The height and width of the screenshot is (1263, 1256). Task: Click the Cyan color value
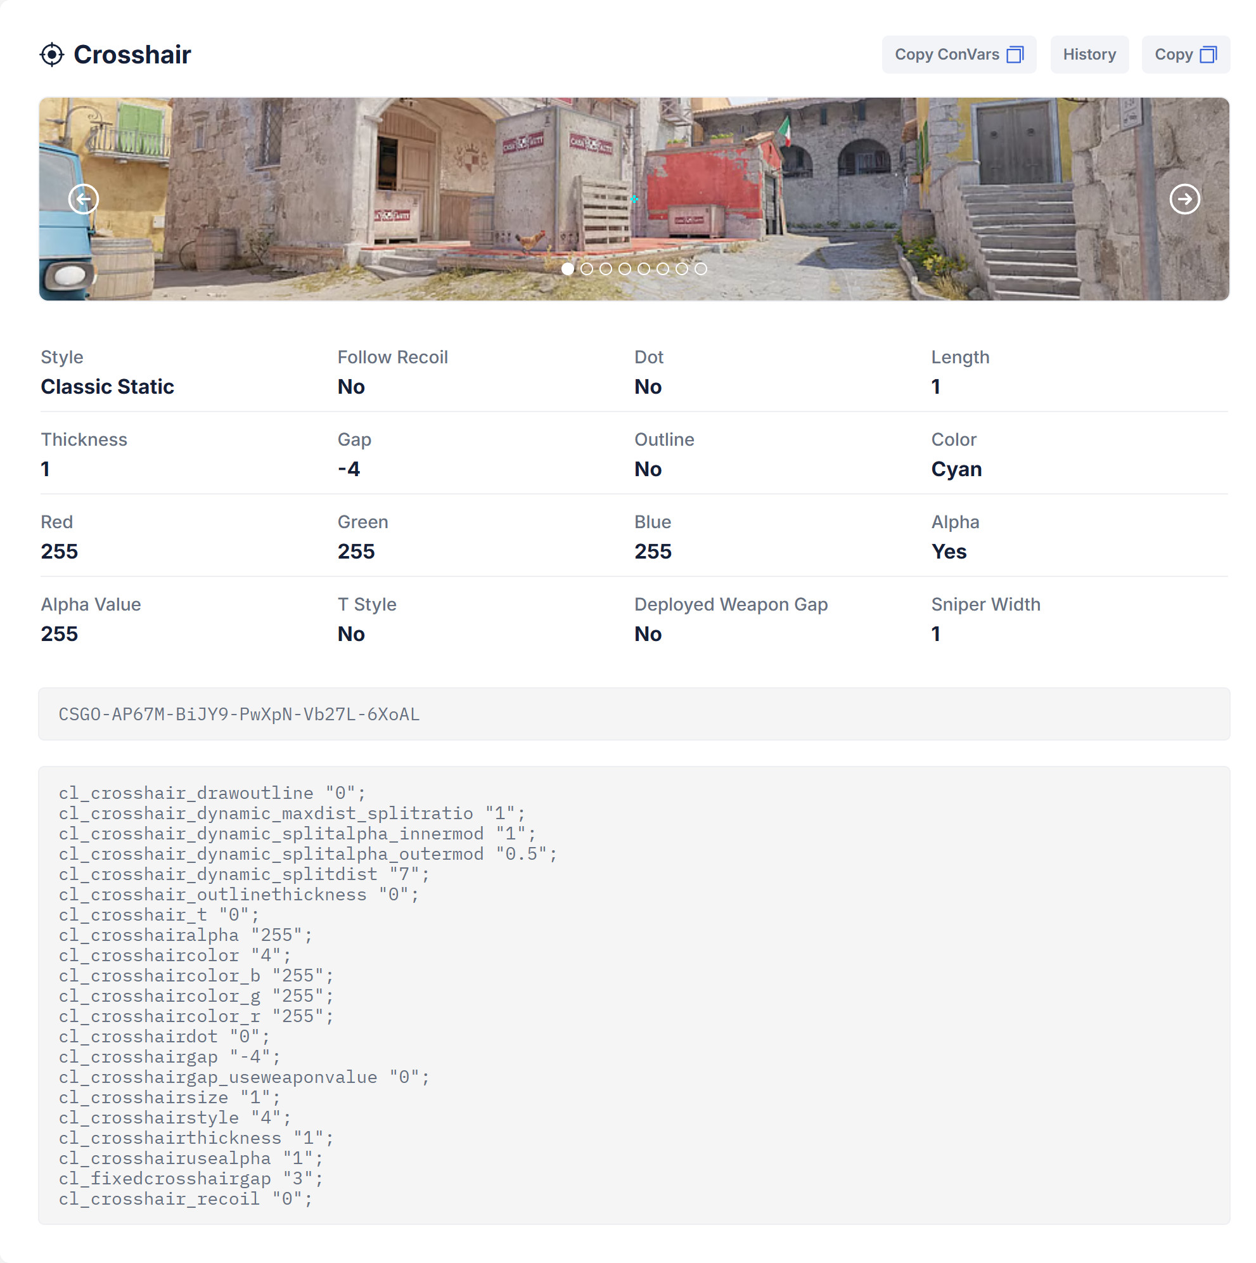click(956, 469)
